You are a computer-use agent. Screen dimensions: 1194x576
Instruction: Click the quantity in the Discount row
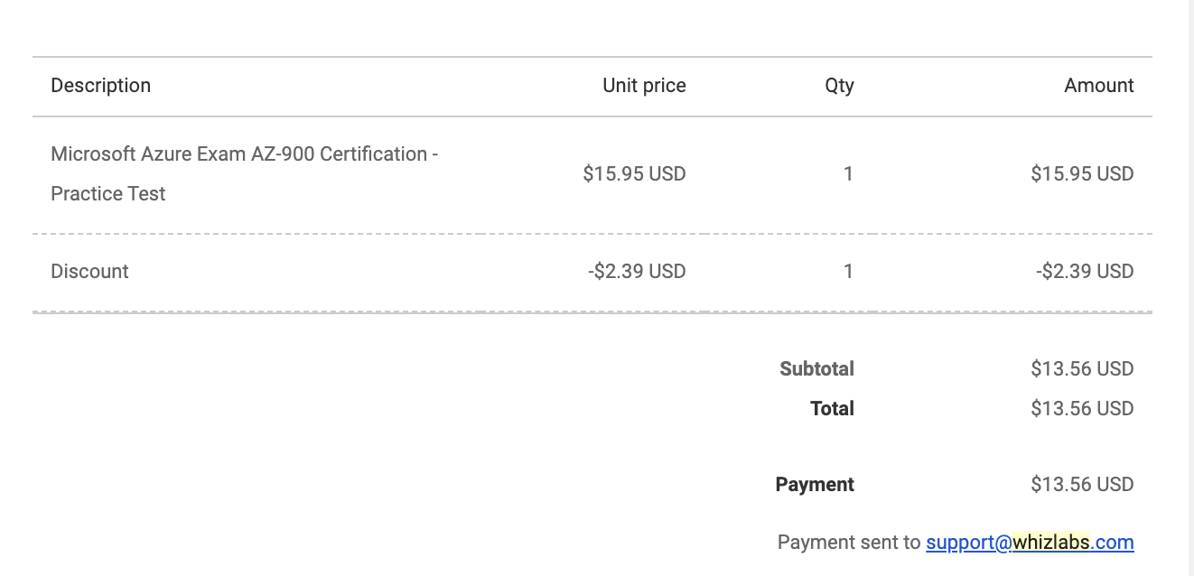click(848, 272)
